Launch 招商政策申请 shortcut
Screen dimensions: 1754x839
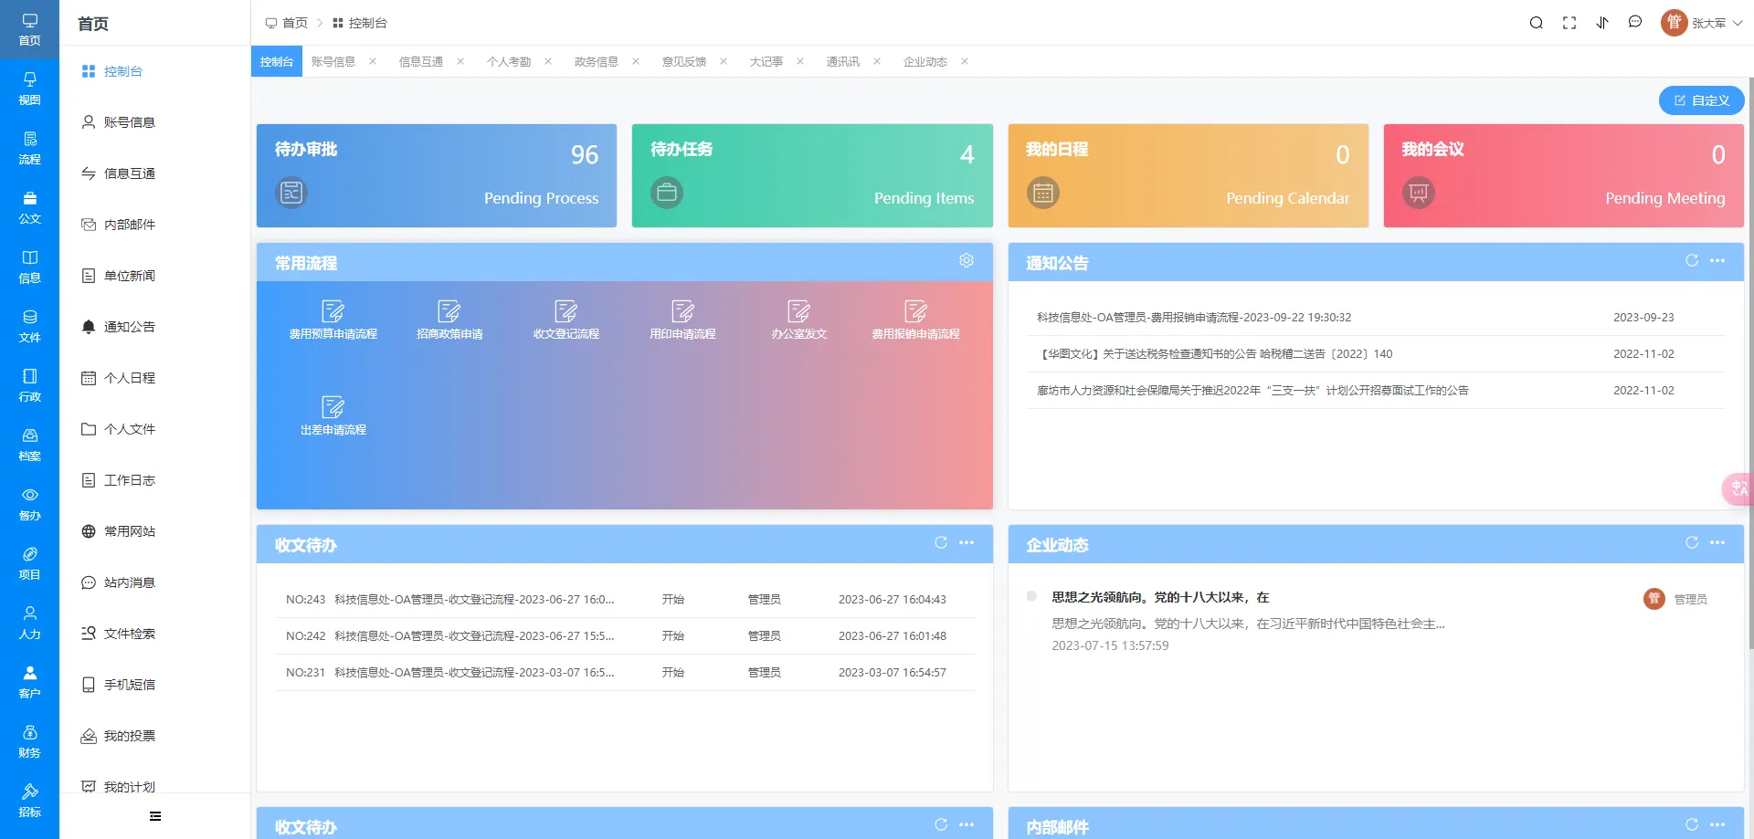pyautogui.click(x=449, y=320)
